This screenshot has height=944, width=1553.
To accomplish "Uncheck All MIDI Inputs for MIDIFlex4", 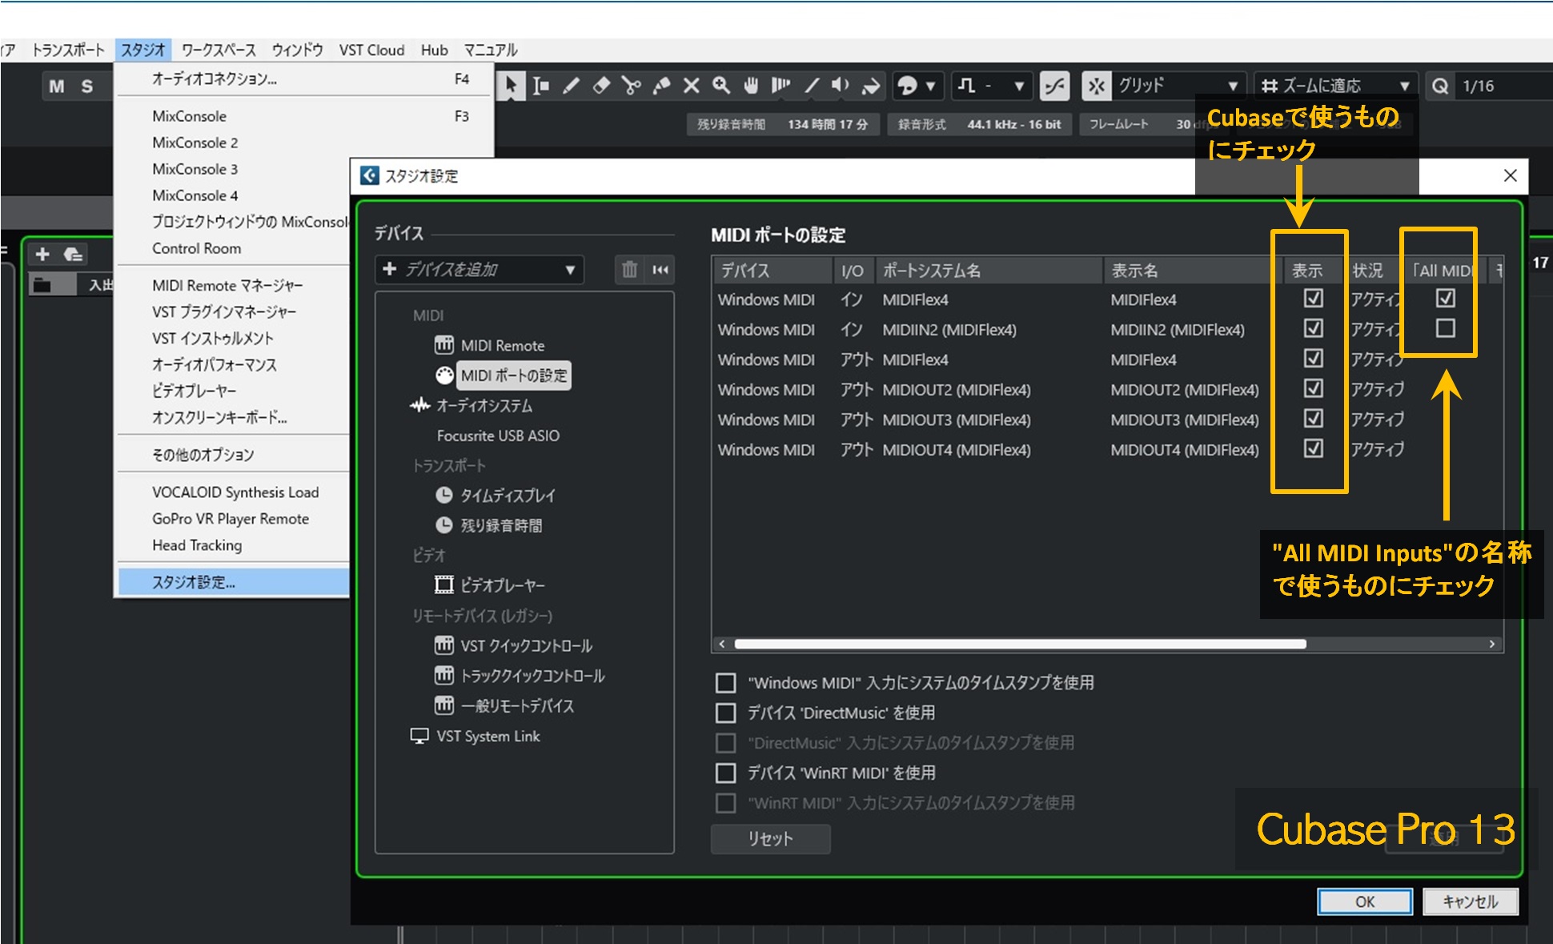I will [1445, 299].
